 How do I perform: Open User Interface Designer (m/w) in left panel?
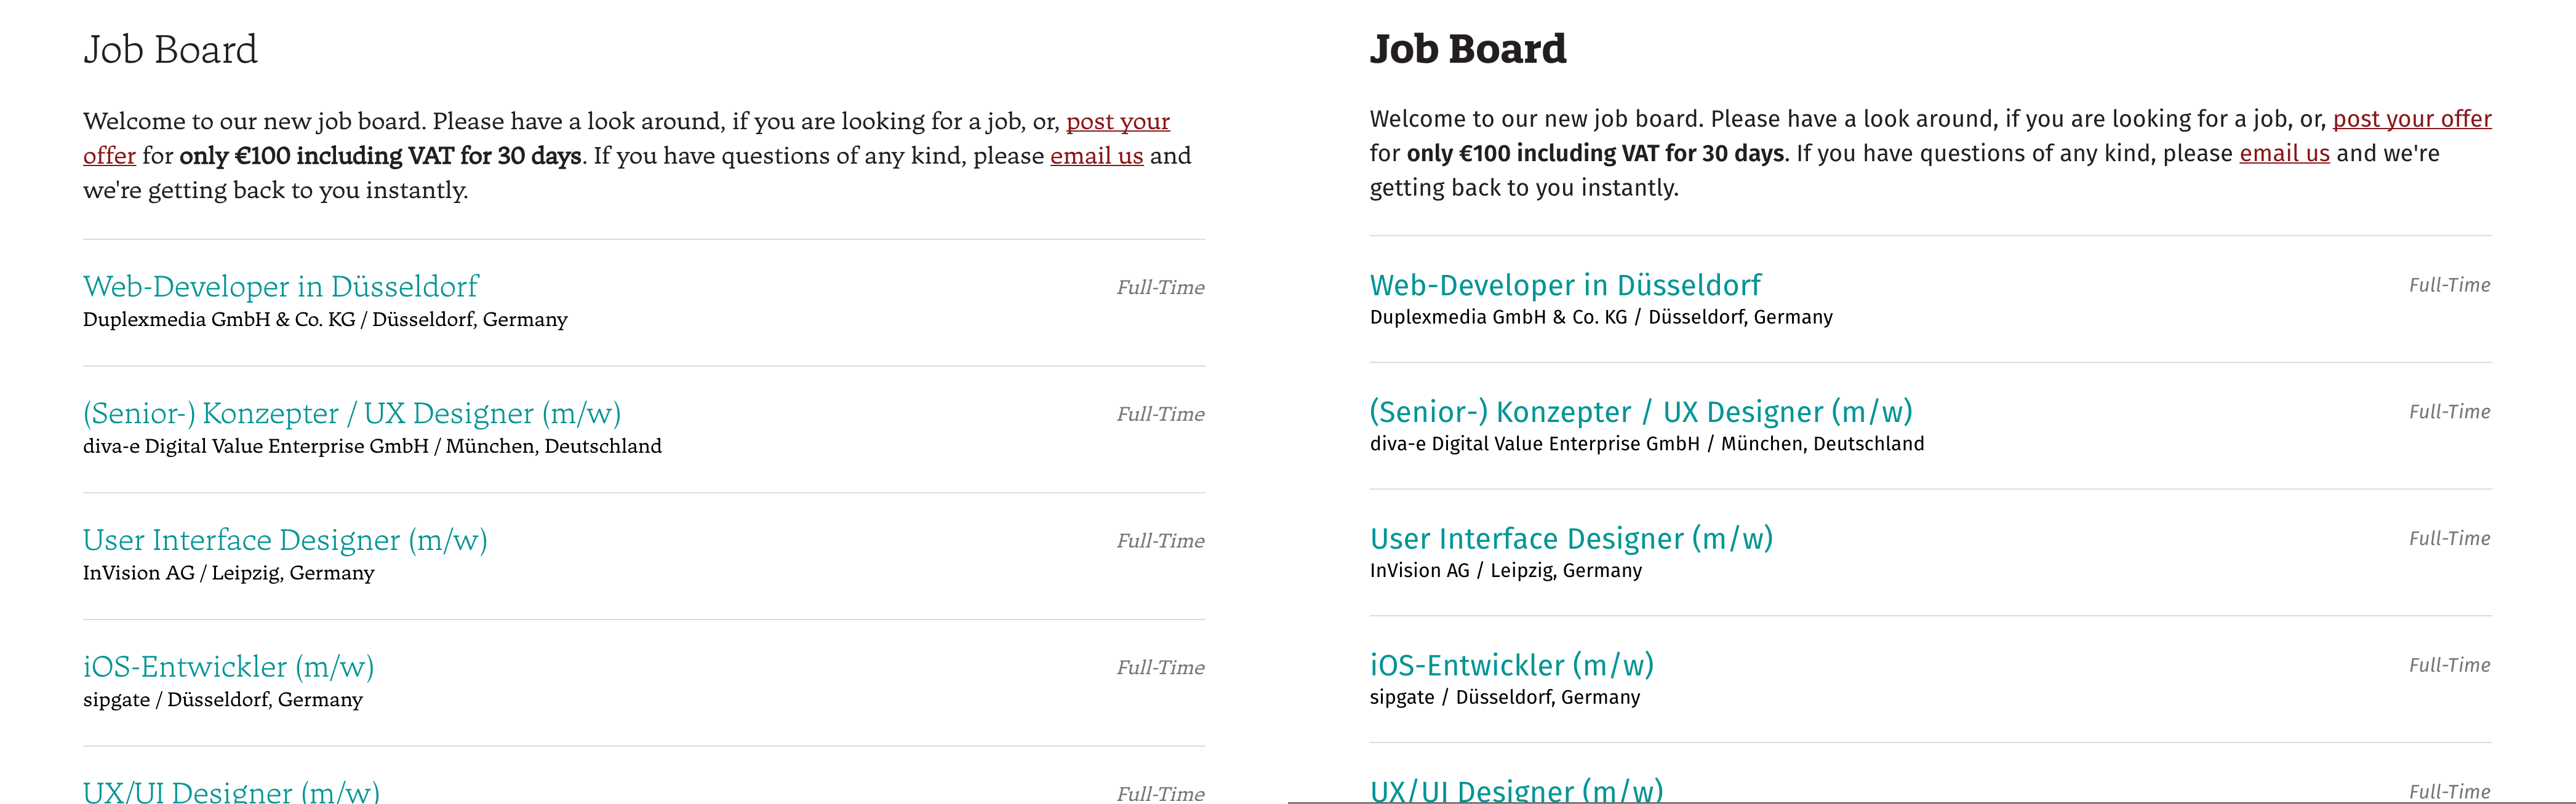[x=284, y=541]
